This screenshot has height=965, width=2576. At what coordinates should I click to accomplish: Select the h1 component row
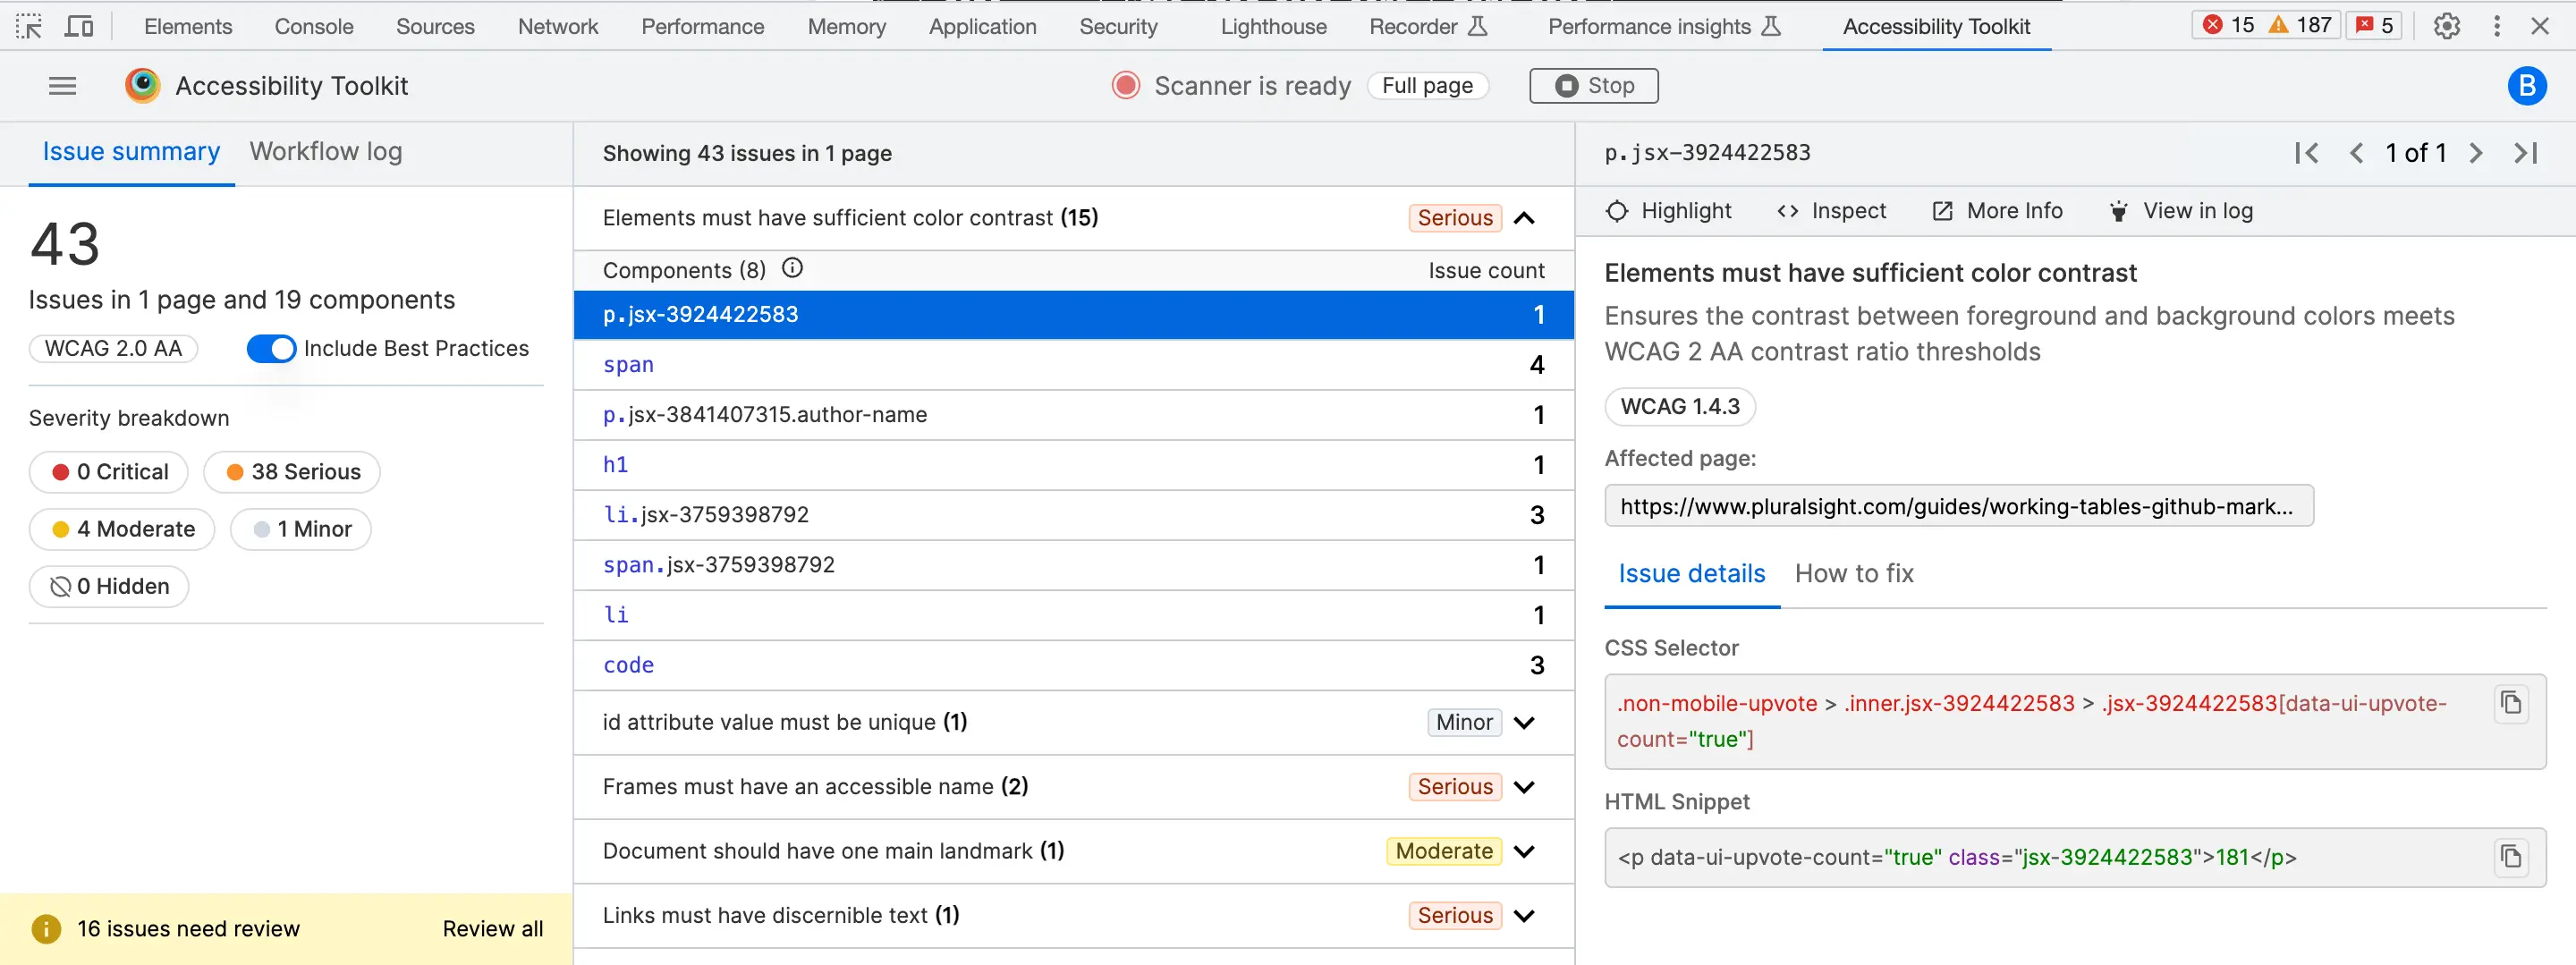(x=1072, y=465)
